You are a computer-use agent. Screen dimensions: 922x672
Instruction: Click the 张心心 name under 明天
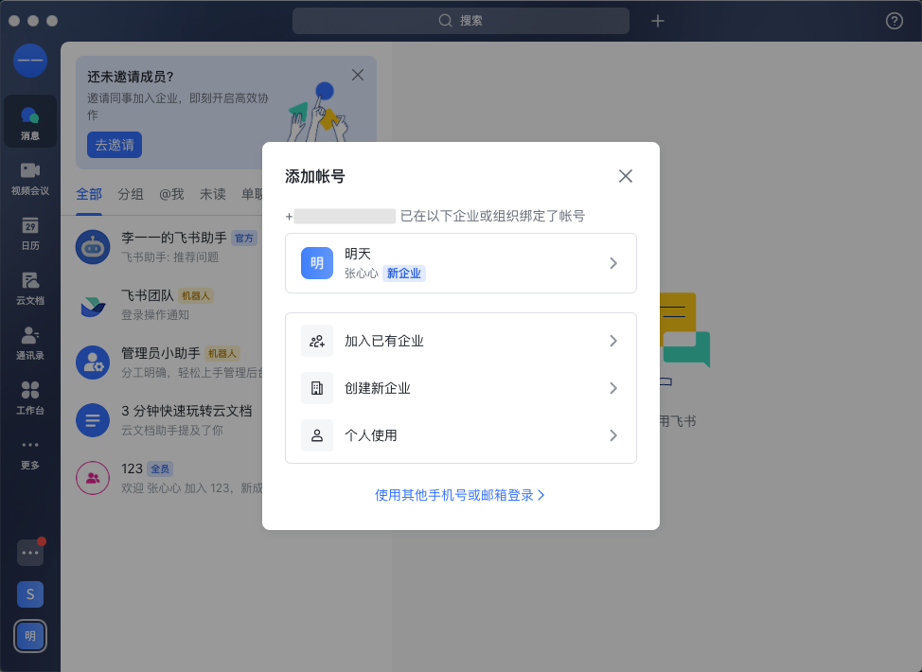[361, 274]
